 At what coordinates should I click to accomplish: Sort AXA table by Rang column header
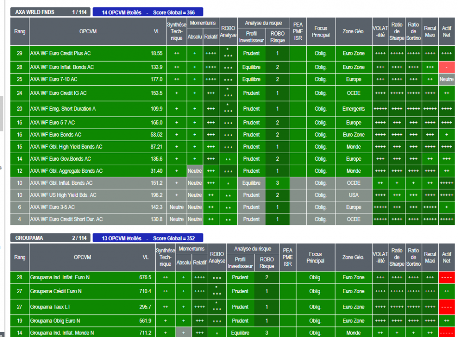point(20,31)
